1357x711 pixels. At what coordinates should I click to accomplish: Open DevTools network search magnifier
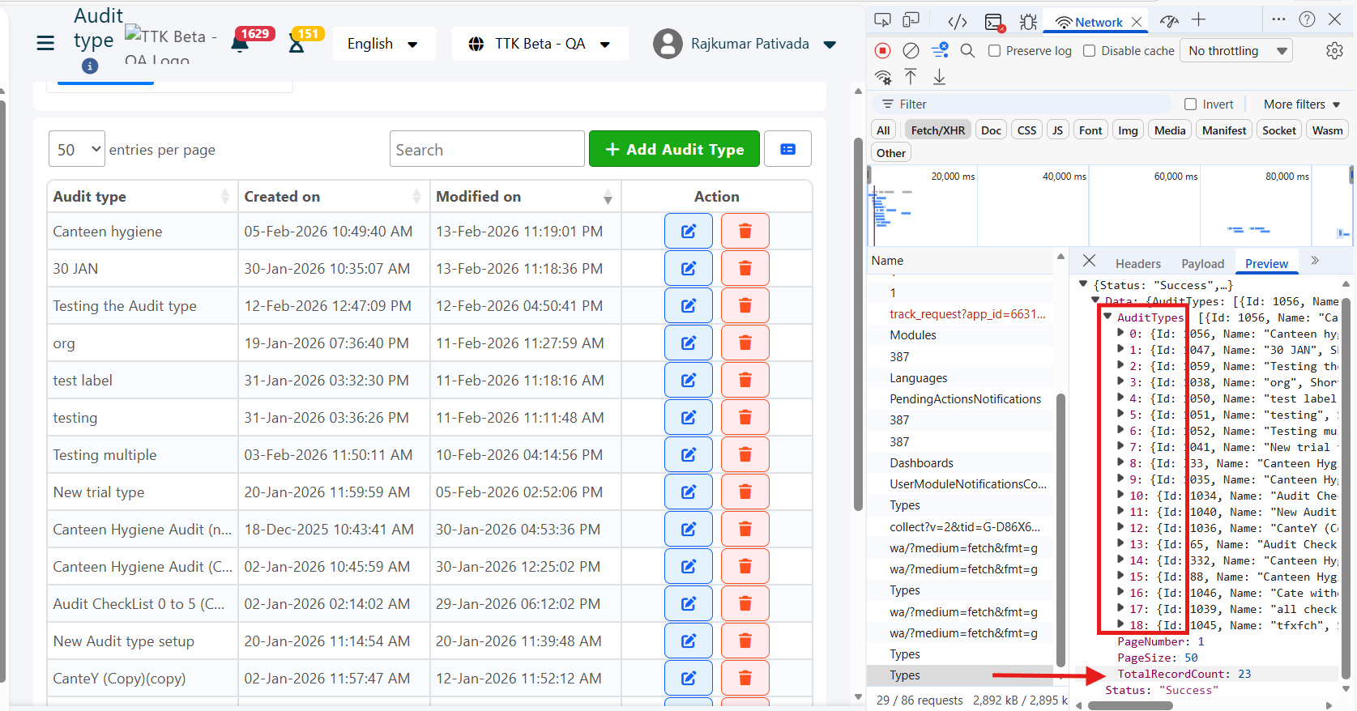967,51
